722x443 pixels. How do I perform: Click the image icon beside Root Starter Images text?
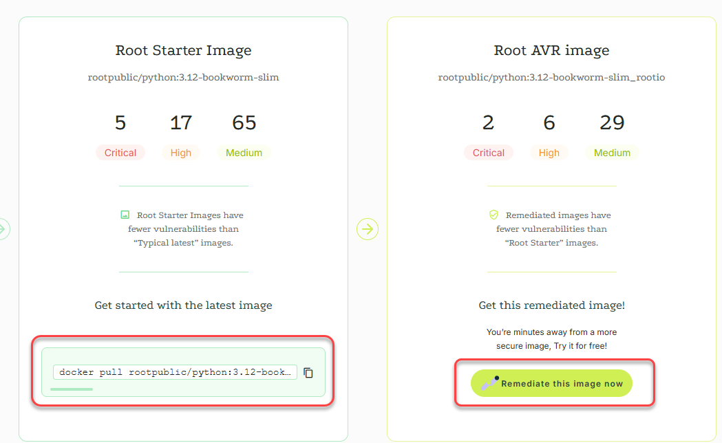[125, 215]
